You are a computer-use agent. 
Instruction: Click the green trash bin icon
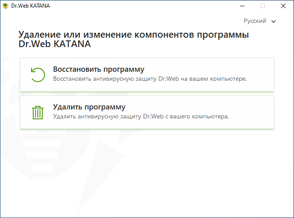tap(38, 113)
